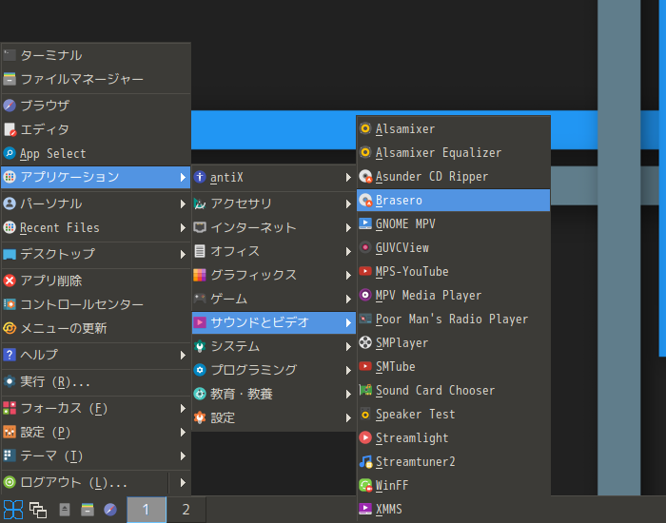The height and width of the screenshot is (523, 666).
Task: Click the terminal icon beside ターミナル
Action: click(x=10, y=55)
